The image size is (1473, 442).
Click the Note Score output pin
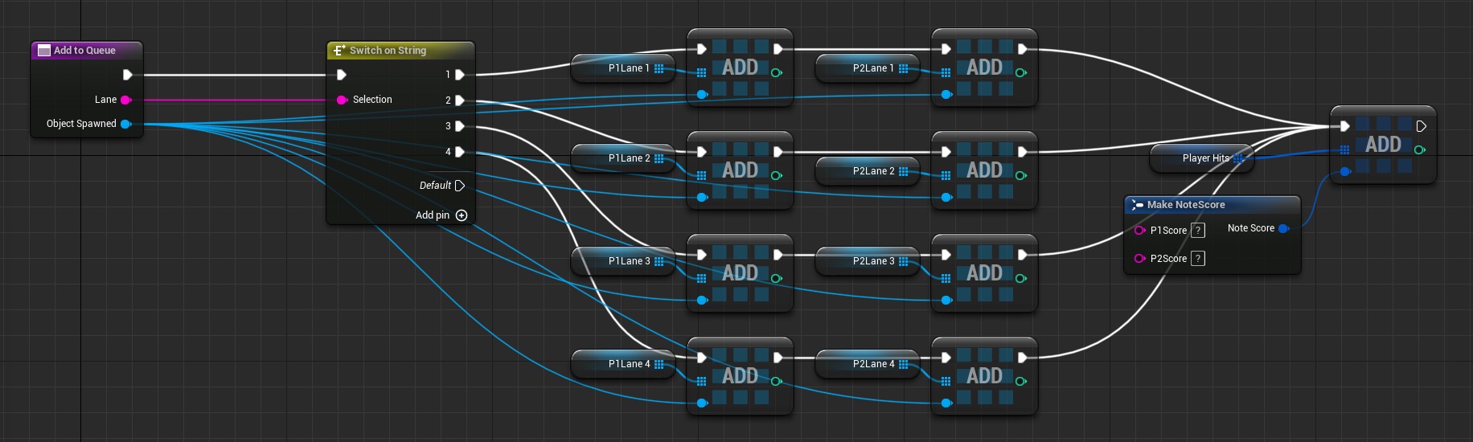(x=1283, y=228)
